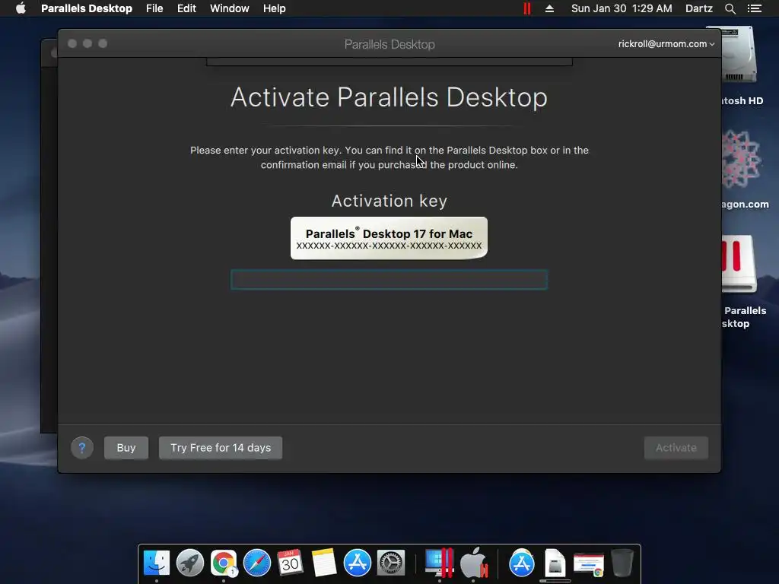
Task: Click the Activation key label text
Action: tap(389, 201)
